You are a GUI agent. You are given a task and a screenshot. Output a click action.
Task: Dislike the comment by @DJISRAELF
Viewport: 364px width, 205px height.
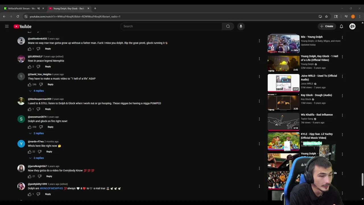[x=38, y=67]
